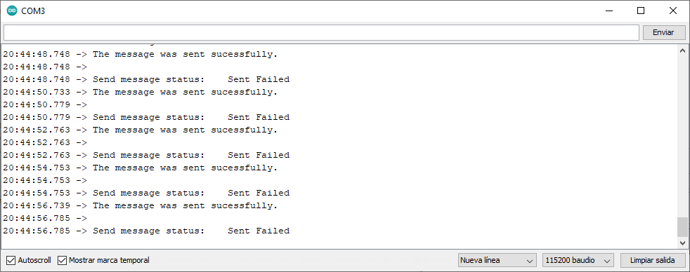Uncheck Mostrar marca temporal
The height and width of the screenshot is (272, 690).
[x=62, y=261]
